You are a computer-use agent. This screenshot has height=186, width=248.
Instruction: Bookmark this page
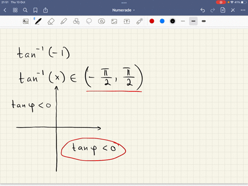click(35, 10)
